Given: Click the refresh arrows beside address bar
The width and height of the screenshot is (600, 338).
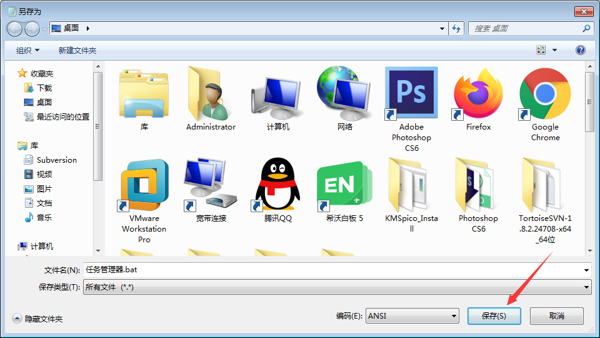Looking at the screenshot, I should (x=456, y=28).
